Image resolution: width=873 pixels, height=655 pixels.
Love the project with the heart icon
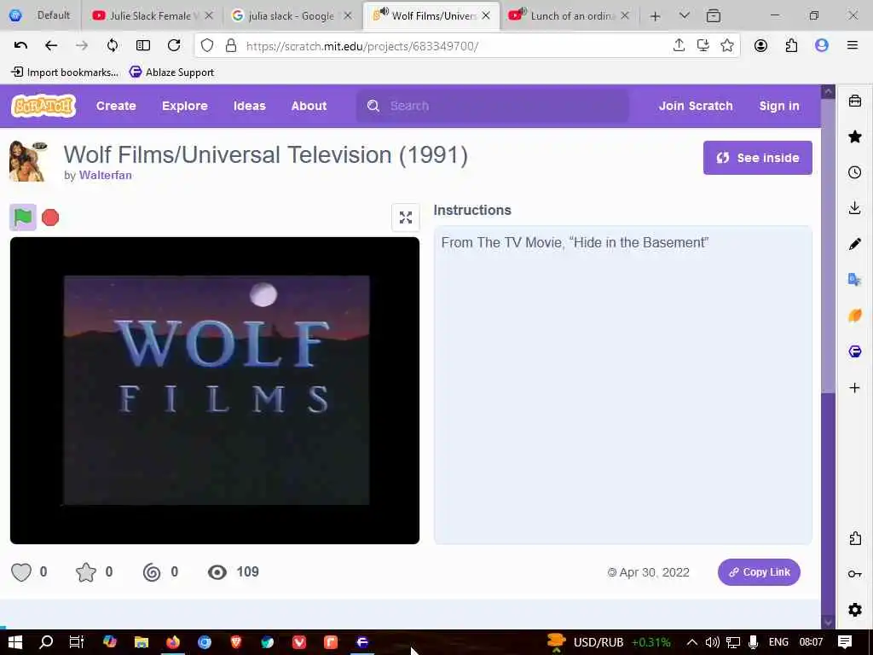click(21, 572)
